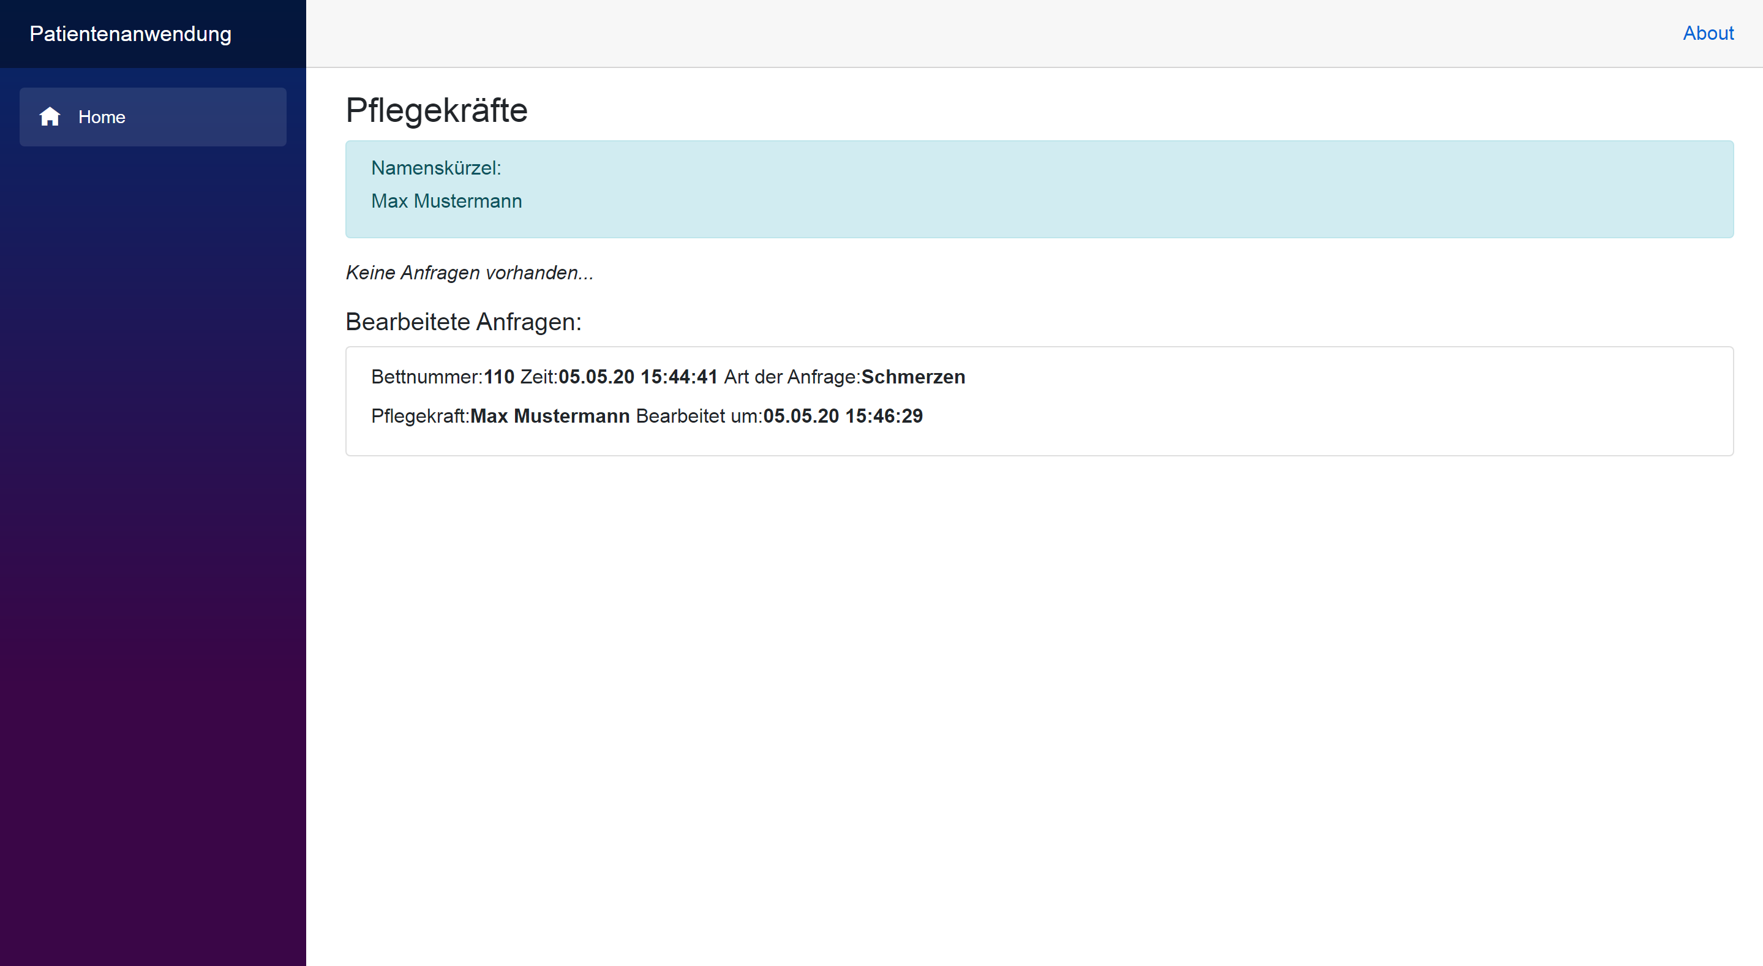1763x966 pixels.
Task: Click Pflegekraft name Max Mustermann in request card
Action: pos(549,415)
